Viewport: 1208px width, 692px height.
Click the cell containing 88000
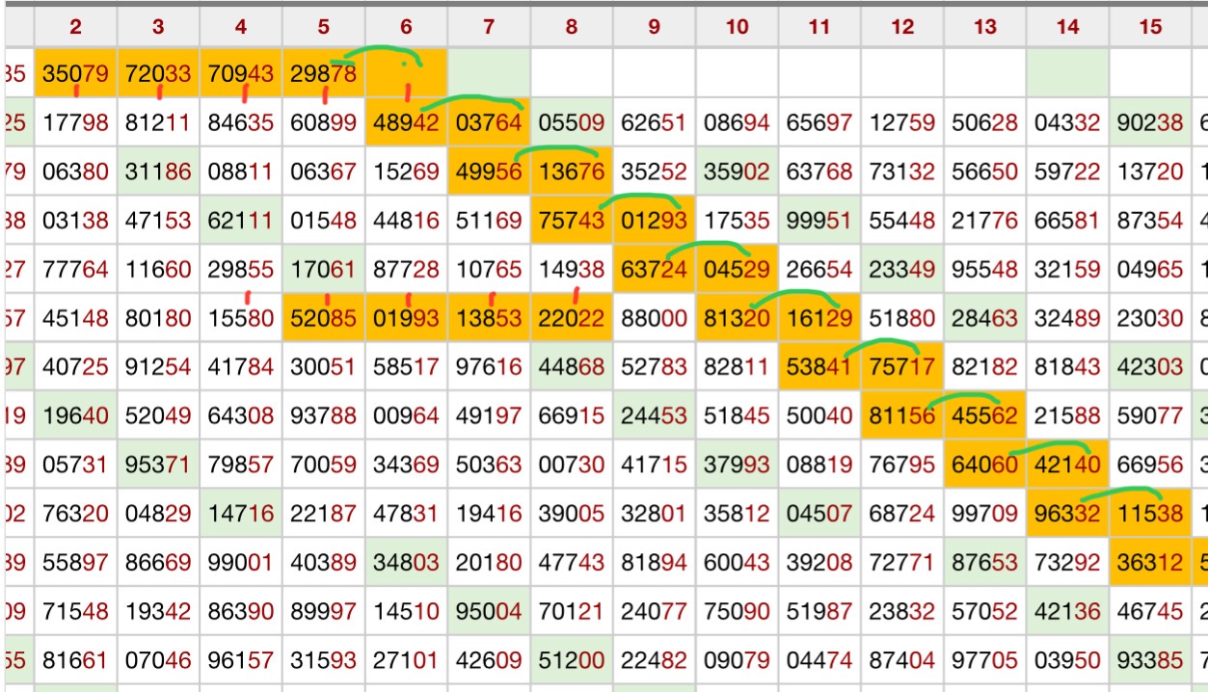[x=655, y=318]
